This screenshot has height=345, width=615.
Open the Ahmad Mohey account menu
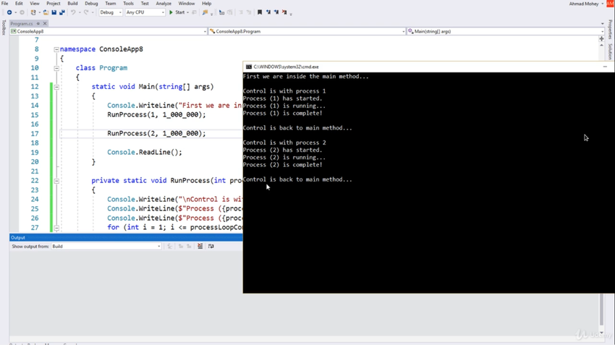tap(586, 4)
